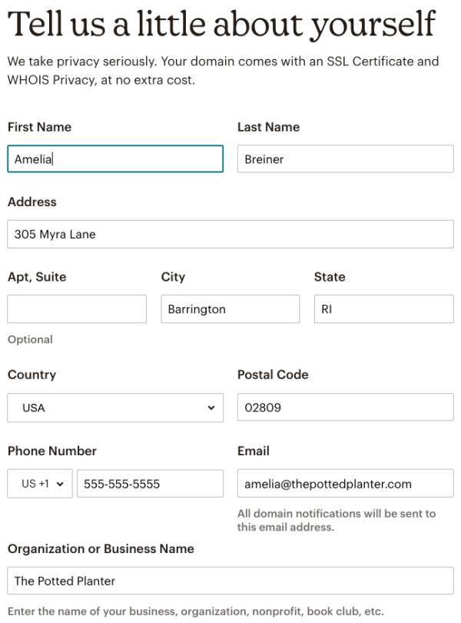Focus the Last Name field with Breiner
Image resolution: width=461 pixels, height=623 pixels.
click(x=346, y=159)
